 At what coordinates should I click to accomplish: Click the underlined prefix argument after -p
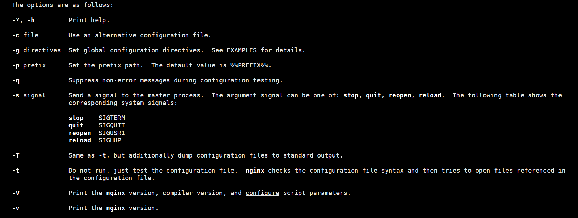[34, 65]
